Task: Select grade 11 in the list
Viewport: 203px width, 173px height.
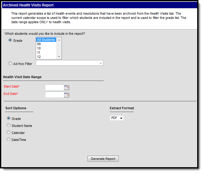Action: [x=46, y=52]
